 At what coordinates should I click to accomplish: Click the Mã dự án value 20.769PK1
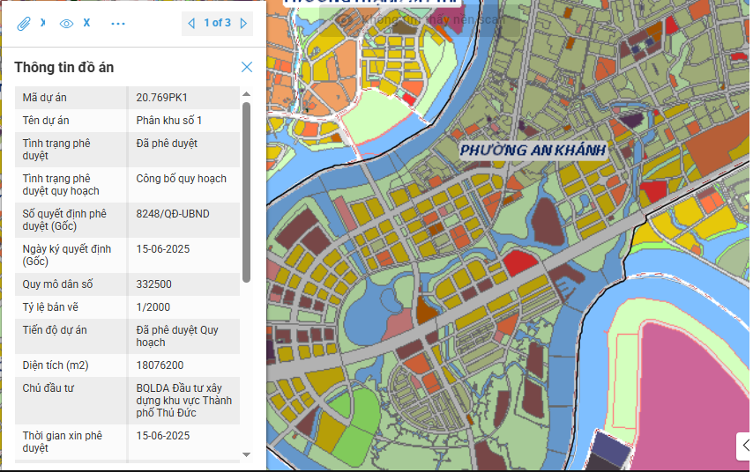coord(161,98)
